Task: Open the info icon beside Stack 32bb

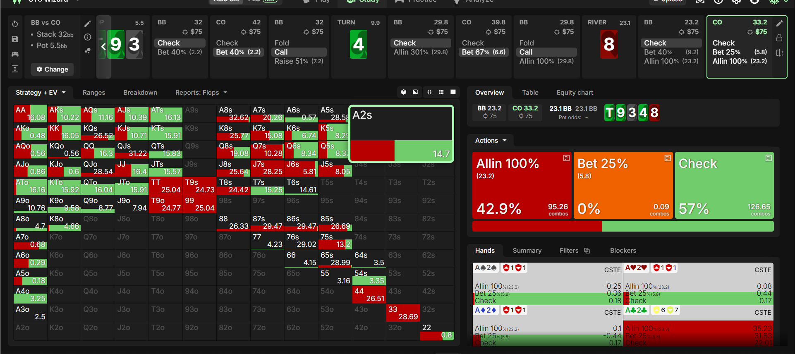Action: (88, 37)
